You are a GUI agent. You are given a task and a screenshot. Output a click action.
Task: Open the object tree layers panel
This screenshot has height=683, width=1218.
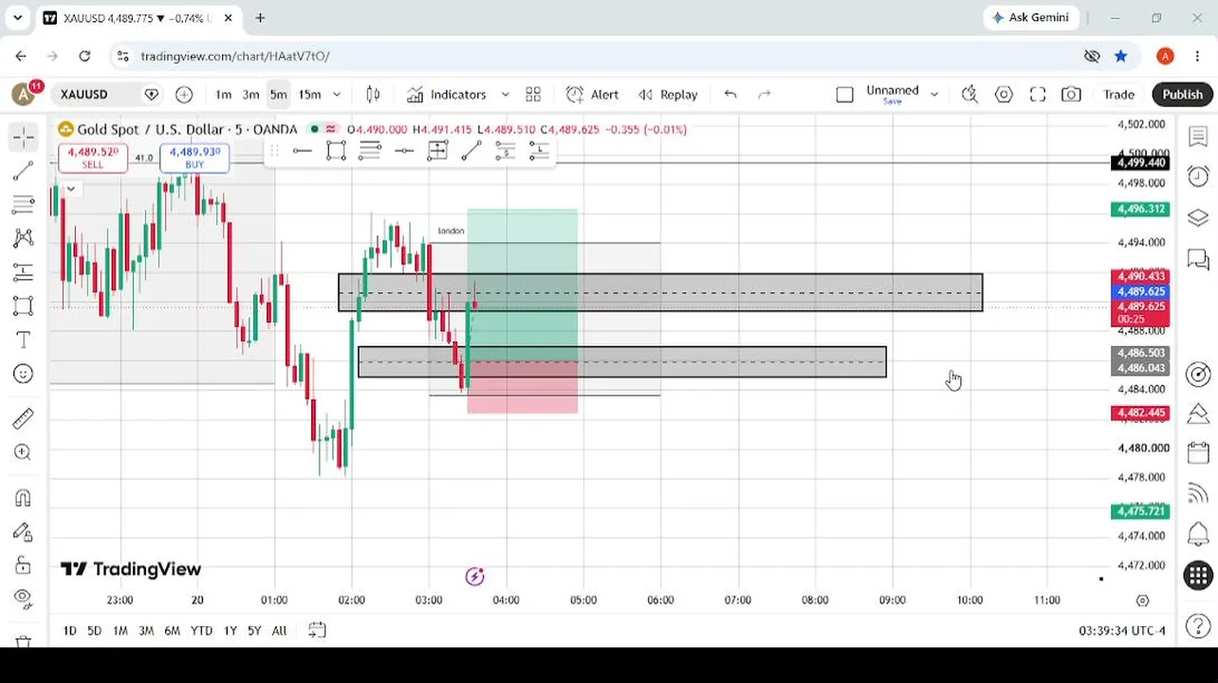(1198, 217)
